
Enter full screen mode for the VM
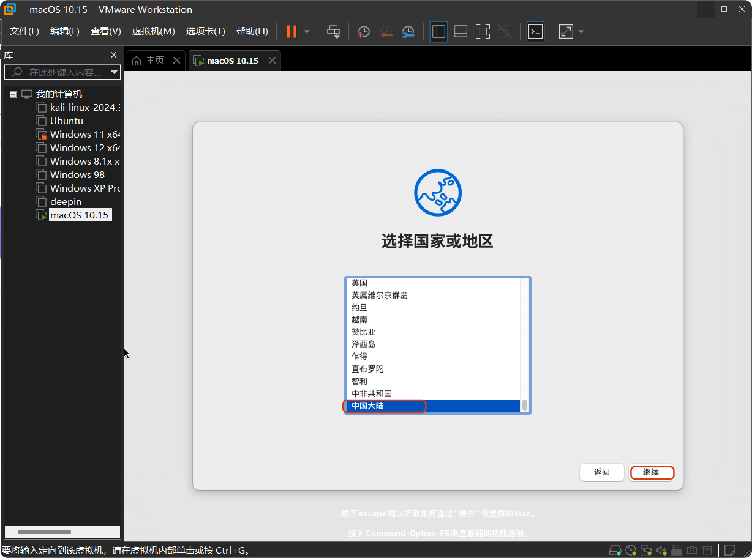483,31
